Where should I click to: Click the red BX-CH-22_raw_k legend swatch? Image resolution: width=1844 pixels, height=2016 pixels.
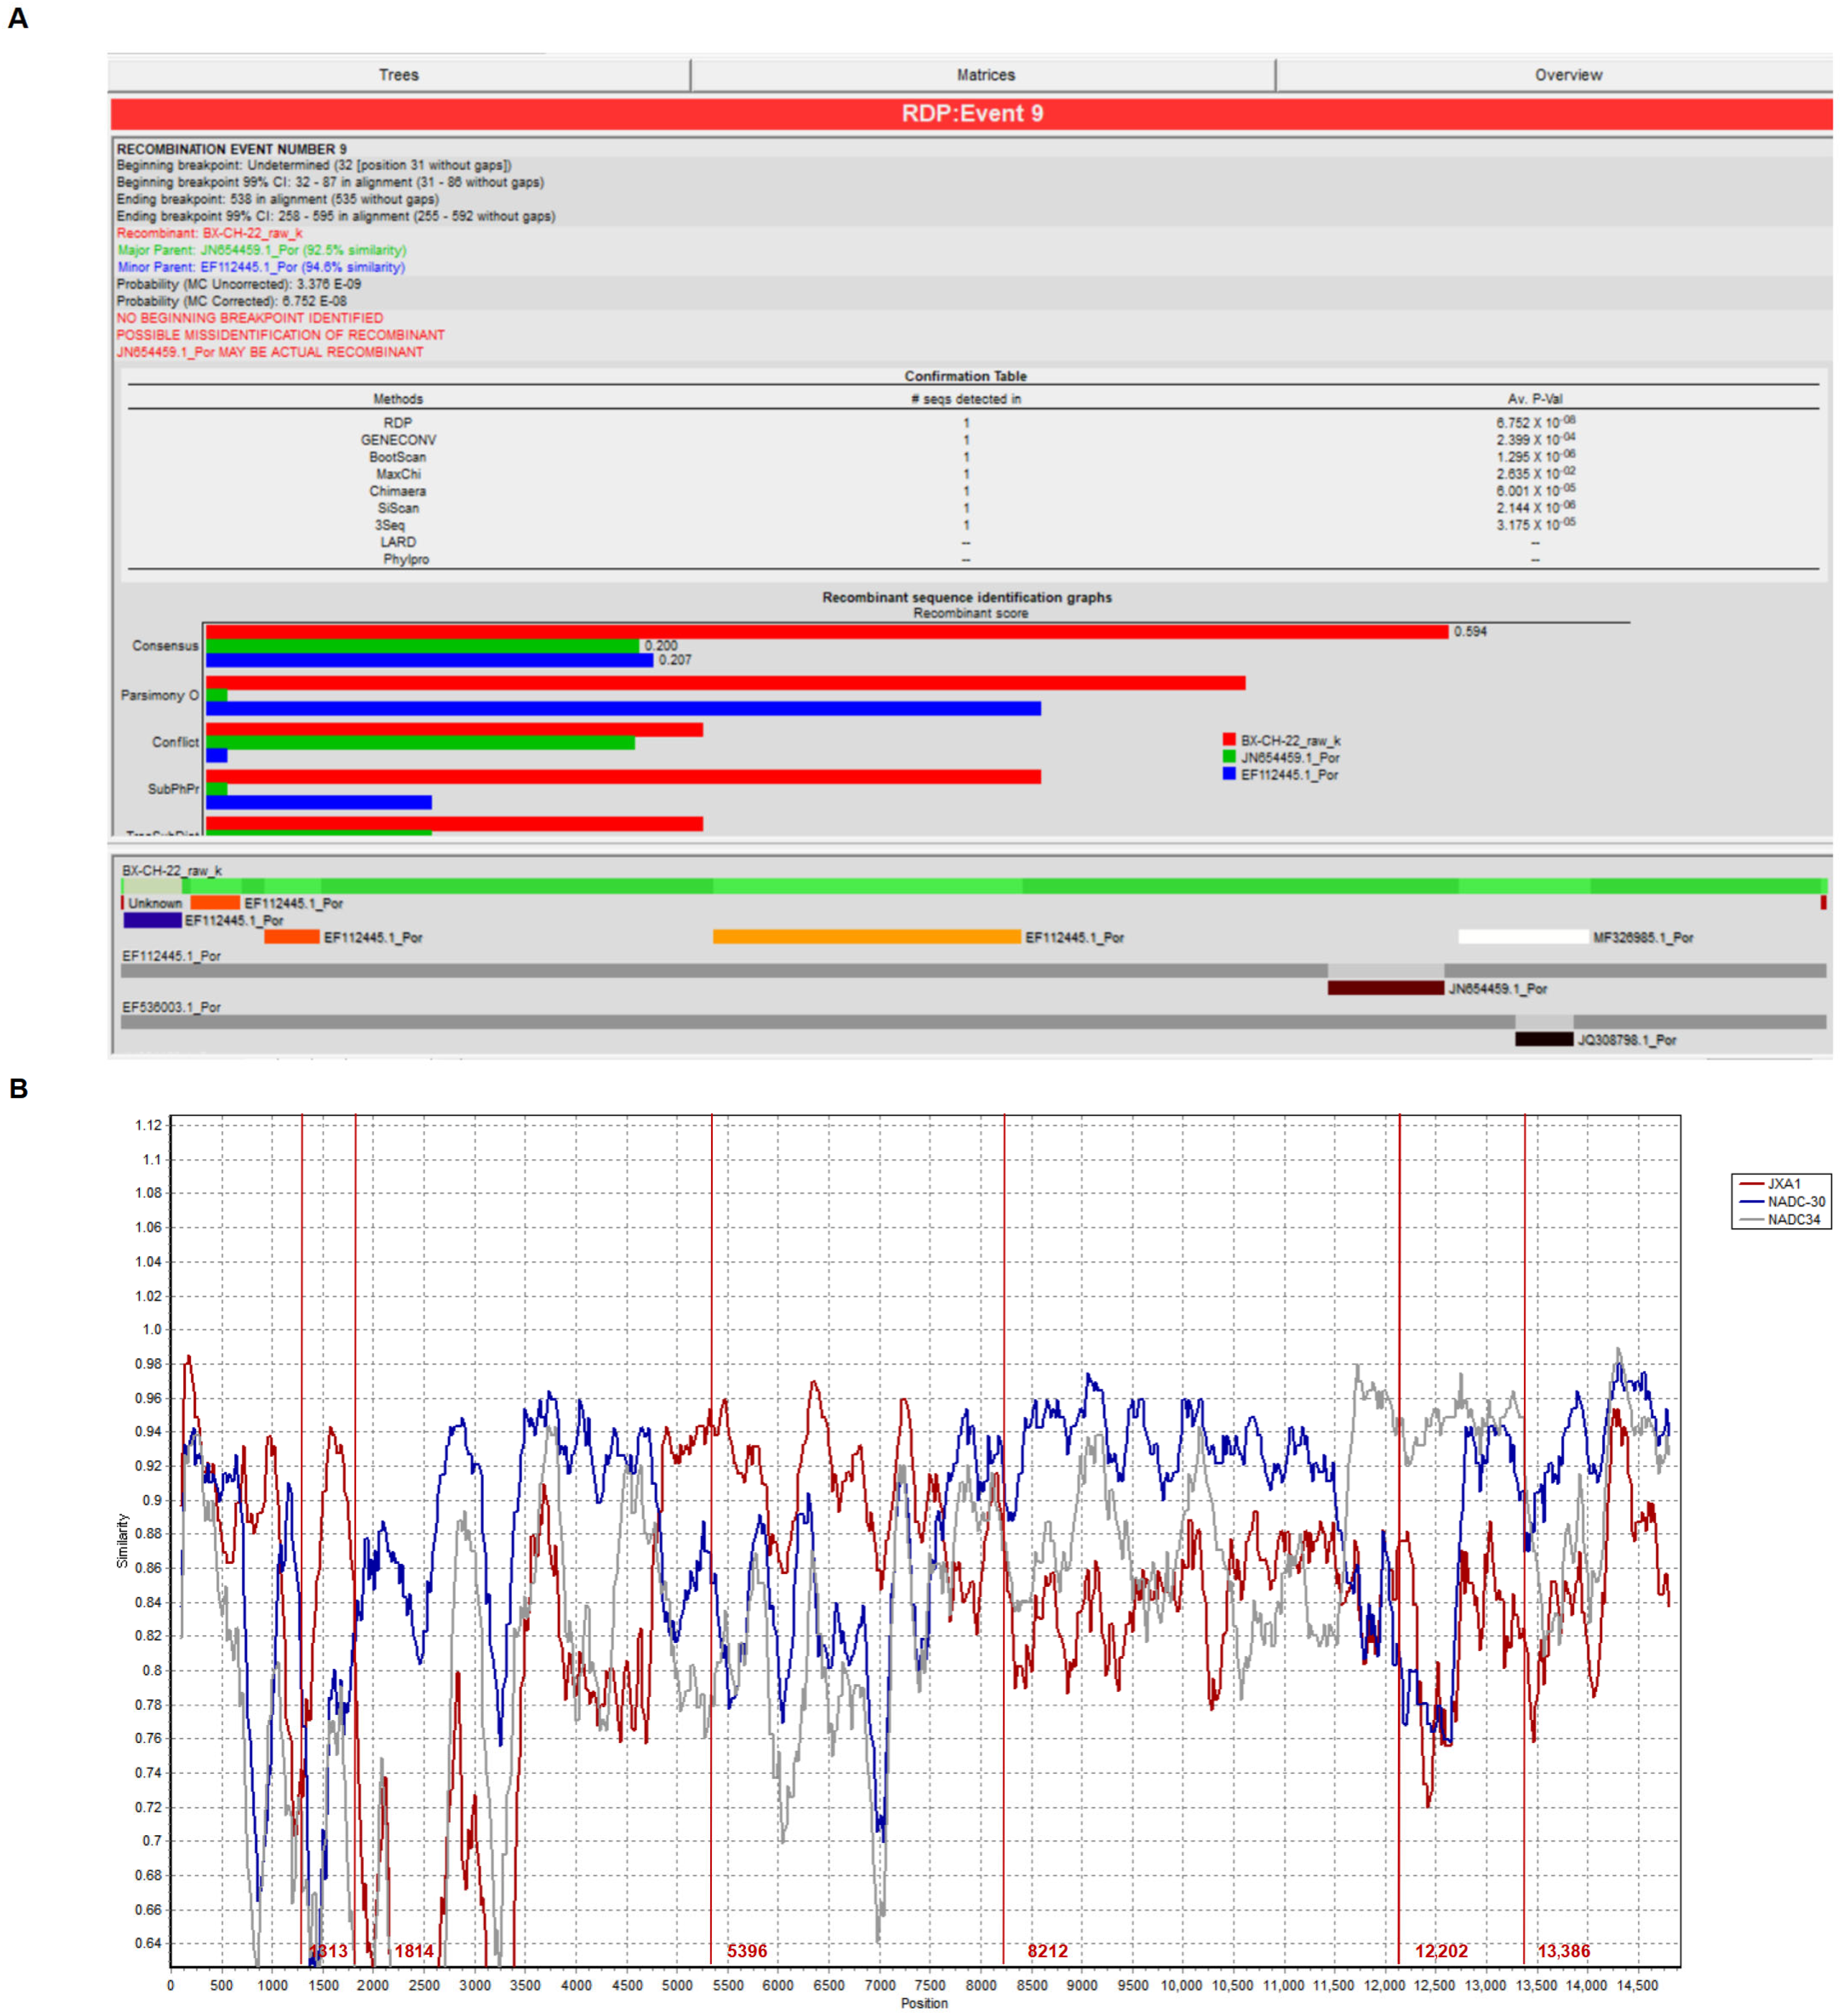click(x=1228, y=740)
